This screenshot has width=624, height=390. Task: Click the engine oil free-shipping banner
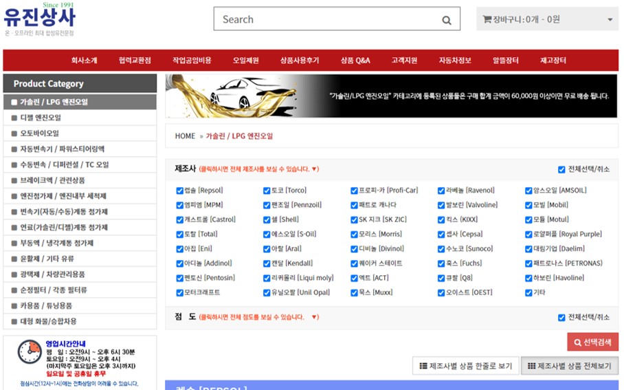391,96
